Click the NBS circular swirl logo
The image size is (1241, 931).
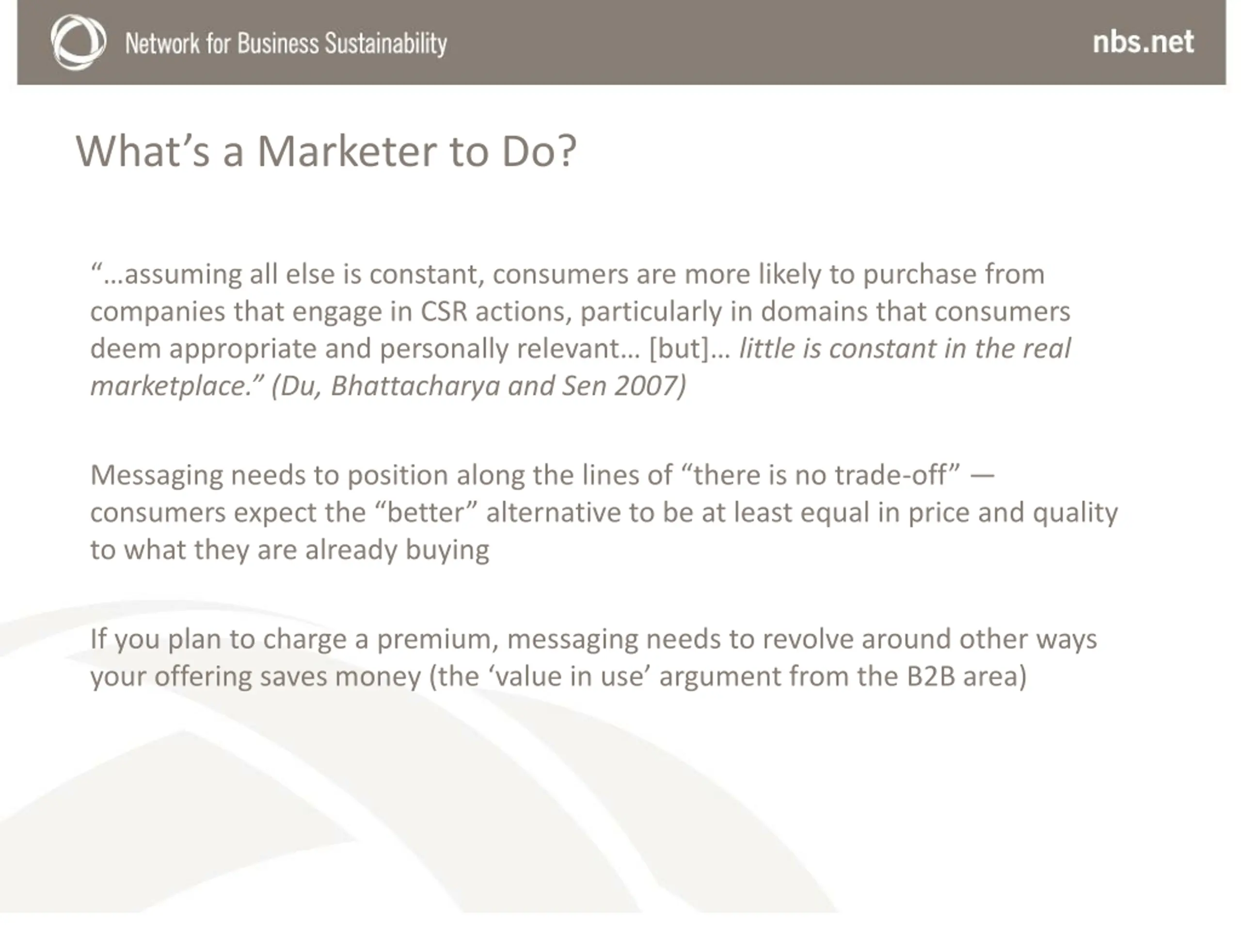(78, 42)
